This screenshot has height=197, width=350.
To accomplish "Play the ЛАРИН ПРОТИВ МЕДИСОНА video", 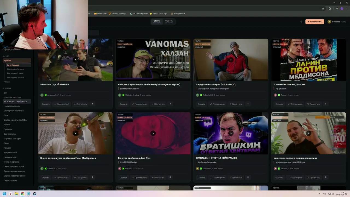I will pos(309,60).
